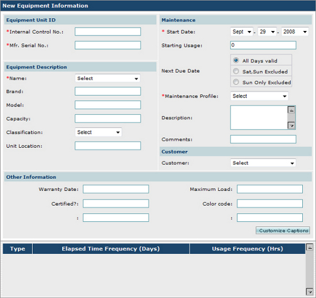Viewport: 316px width, 298px height.
Task: Click frequency table scroll-up arrow
Action: coord(310,247)
